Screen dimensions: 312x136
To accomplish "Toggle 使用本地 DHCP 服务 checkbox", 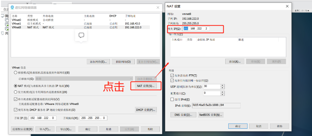I will (x=15, y=110).
